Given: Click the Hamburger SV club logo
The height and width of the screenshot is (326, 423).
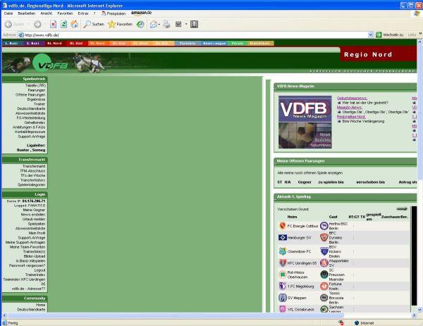Looking at the screenshot, I should point(282,237).
